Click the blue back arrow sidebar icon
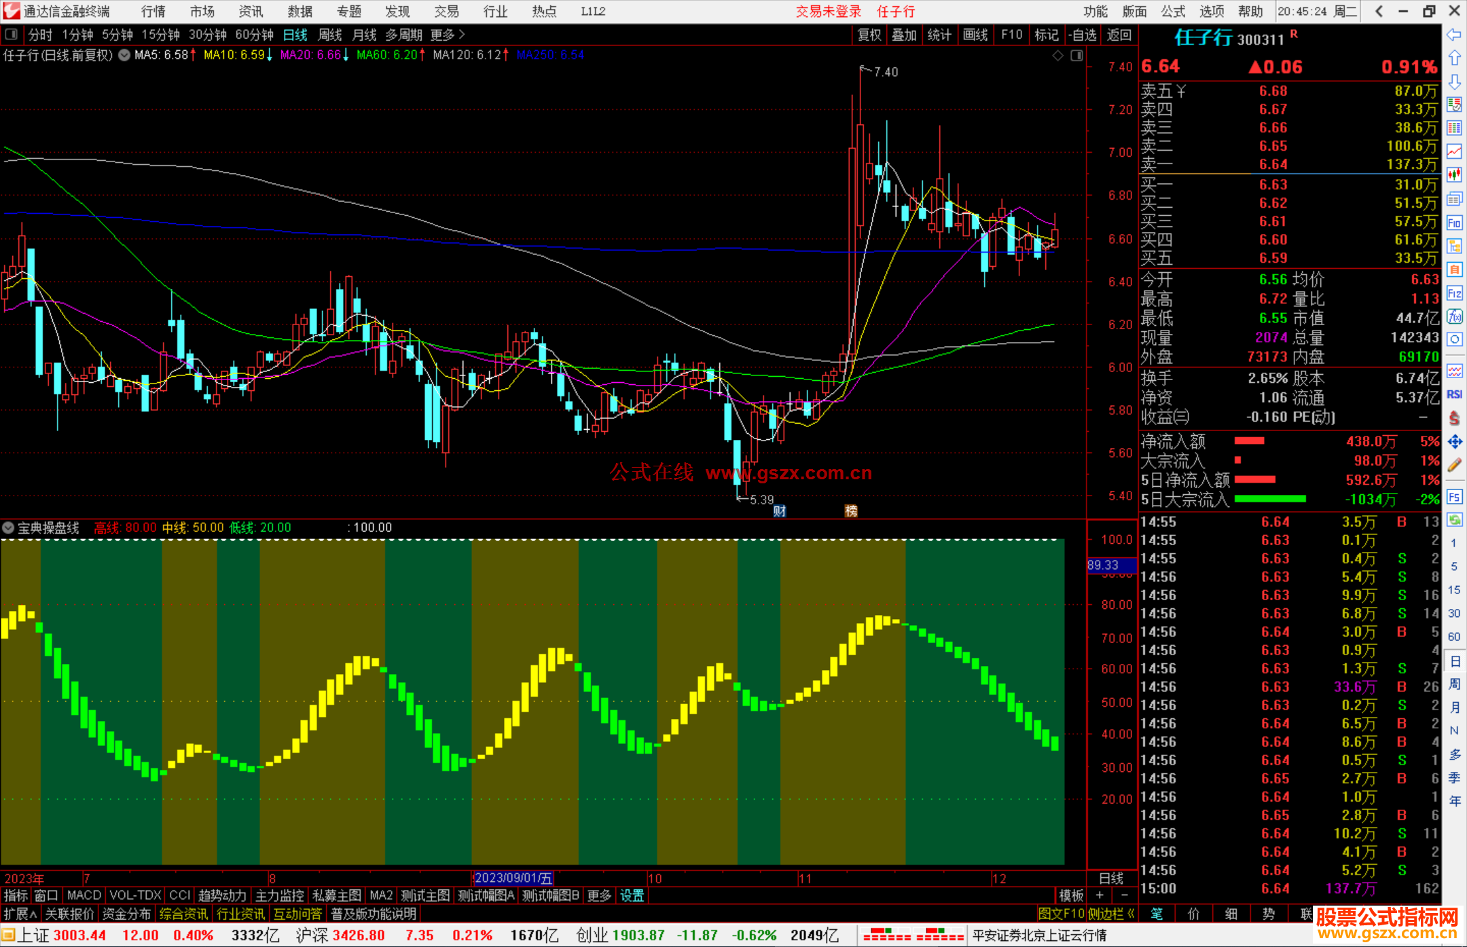The width and height of the screenshot is (1467, 947). 1454,35
